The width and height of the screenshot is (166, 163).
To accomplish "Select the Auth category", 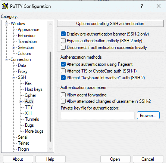I will coord(29,101).
